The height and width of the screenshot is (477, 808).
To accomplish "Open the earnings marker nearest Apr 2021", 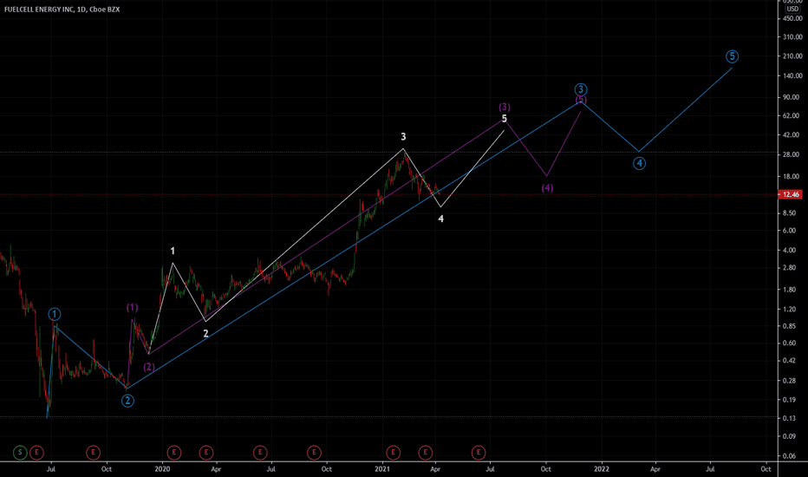I will coord(425,453).
